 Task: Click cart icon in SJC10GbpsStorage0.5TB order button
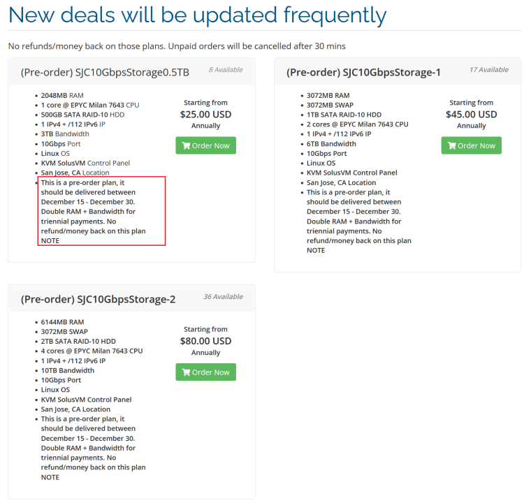pyautogui.click(x=186, y=146)
